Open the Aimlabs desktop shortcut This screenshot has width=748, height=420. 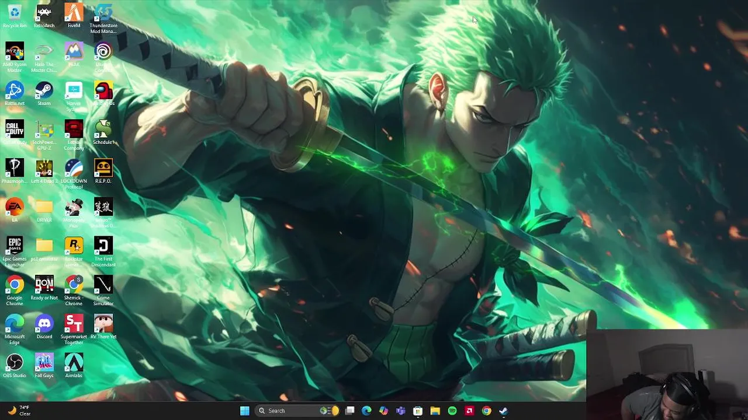(x=74, y=366)
